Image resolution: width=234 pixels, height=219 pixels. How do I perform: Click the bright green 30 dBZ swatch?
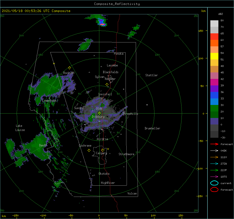point(214,108)
